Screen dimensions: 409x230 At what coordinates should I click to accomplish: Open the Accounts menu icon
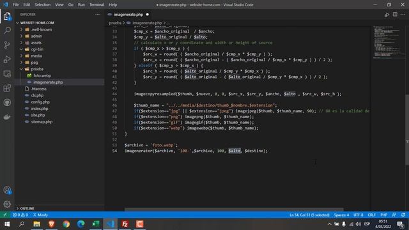7,190
